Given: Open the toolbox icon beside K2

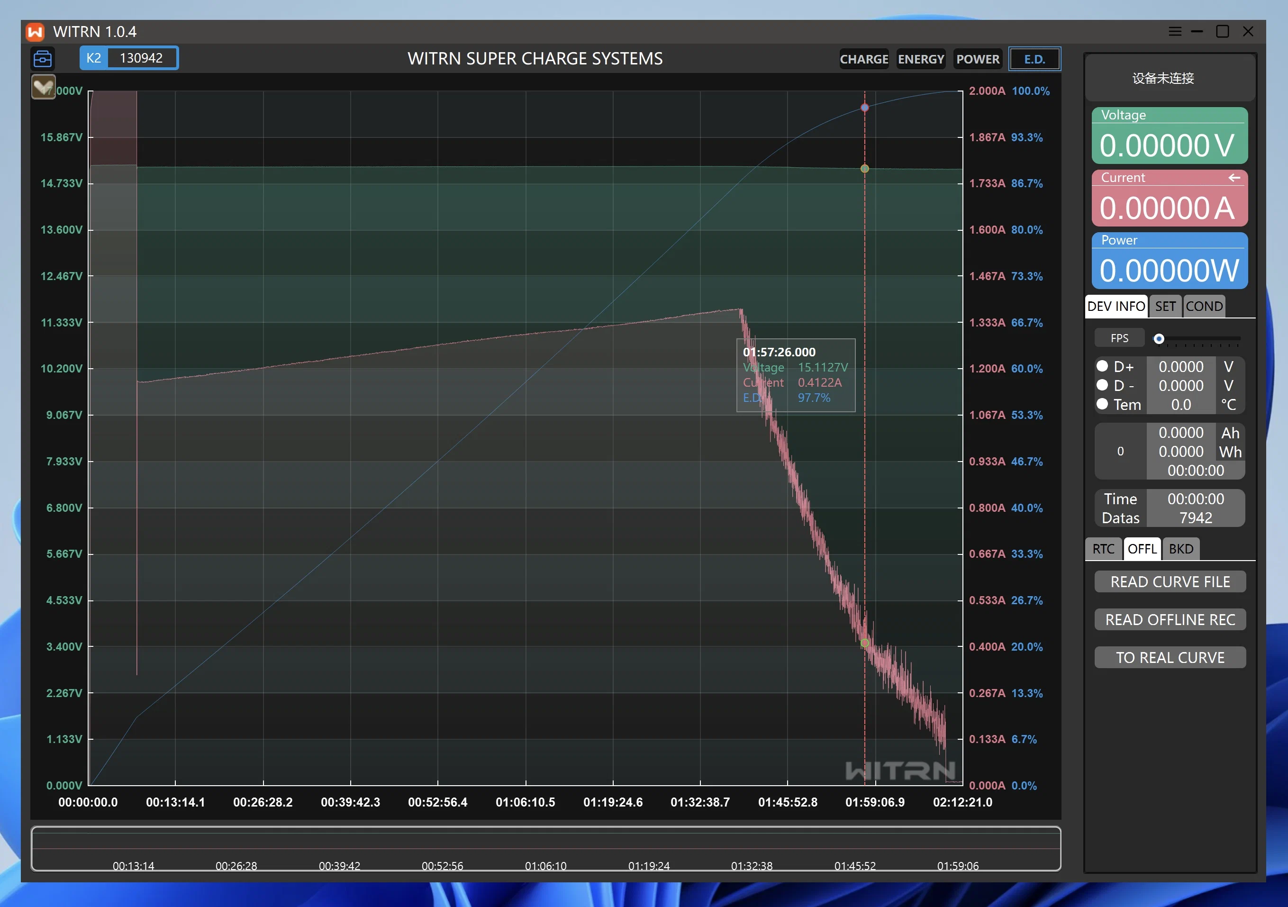Looking at the screenshot, I should [x=43, y=58].
